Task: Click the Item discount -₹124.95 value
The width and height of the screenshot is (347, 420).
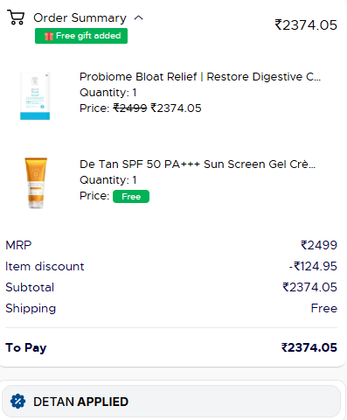Action: tap(313, 266)
